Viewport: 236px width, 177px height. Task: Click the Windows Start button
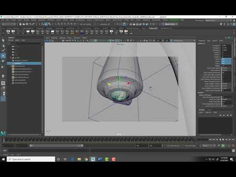click(x=3, y=159)
